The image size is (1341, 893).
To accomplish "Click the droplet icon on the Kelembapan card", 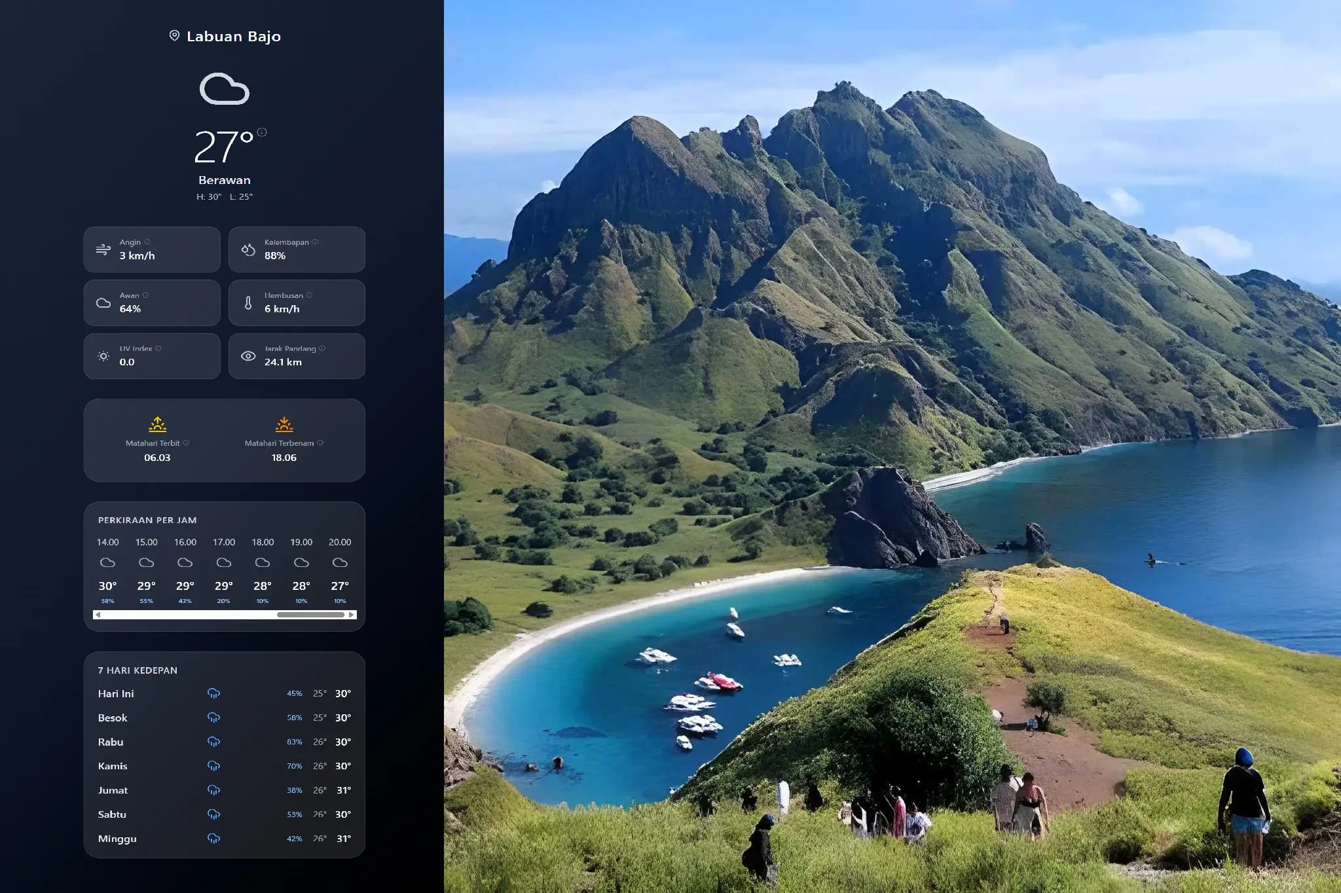I will pyautogui.click(x=248, y=249).
